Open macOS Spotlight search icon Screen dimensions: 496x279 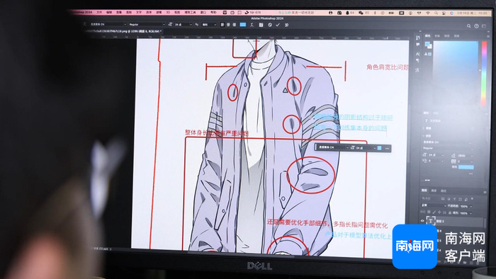[436, 13]
